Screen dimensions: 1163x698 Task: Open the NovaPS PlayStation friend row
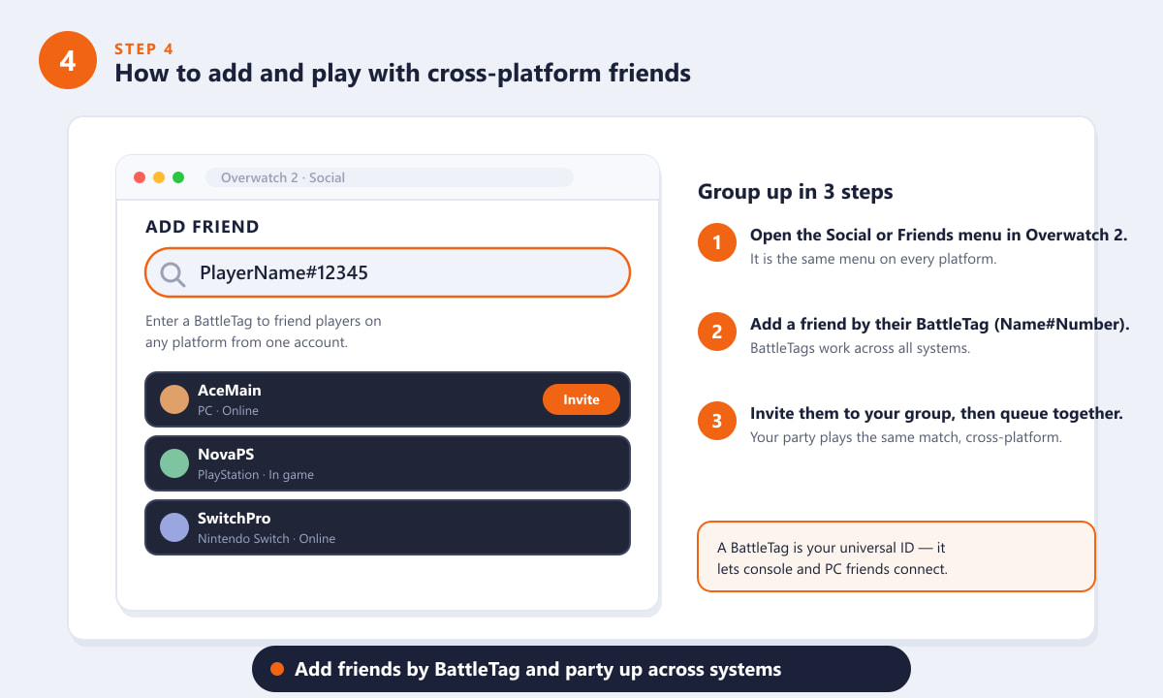[388, 463]
